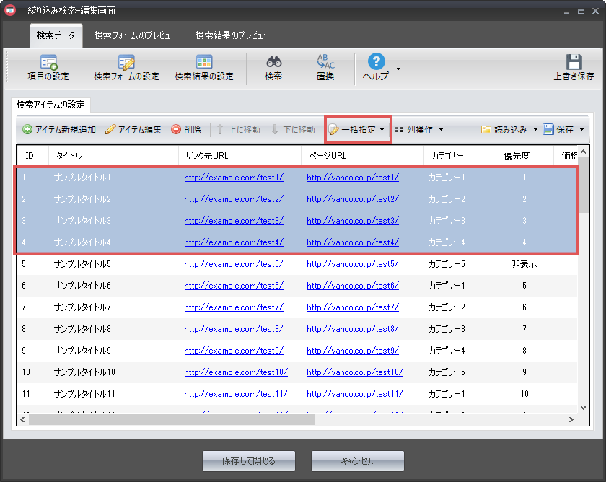The image size is (606, 482).
Task: Click the red 削除 delete button
Action: (x=186, y=130)
